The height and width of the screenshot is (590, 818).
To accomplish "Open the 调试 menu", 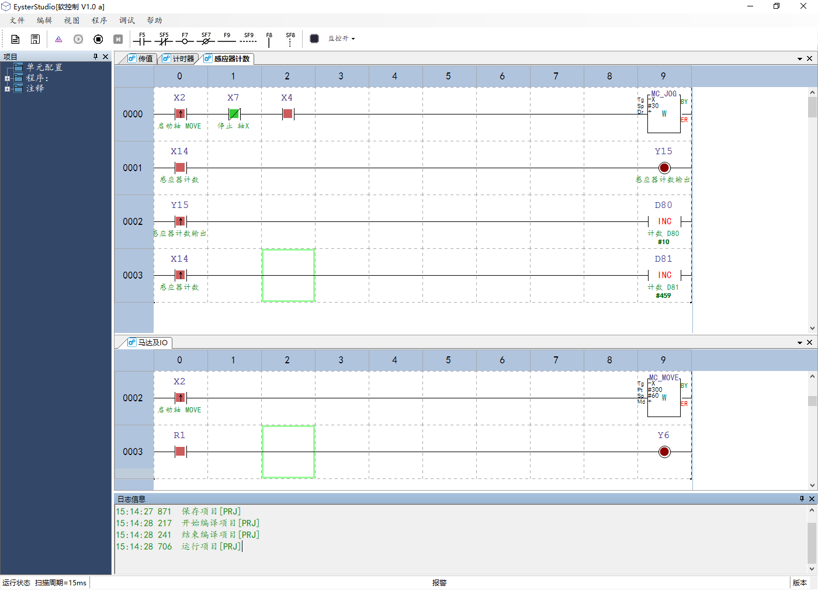I will tap(127, 20).
